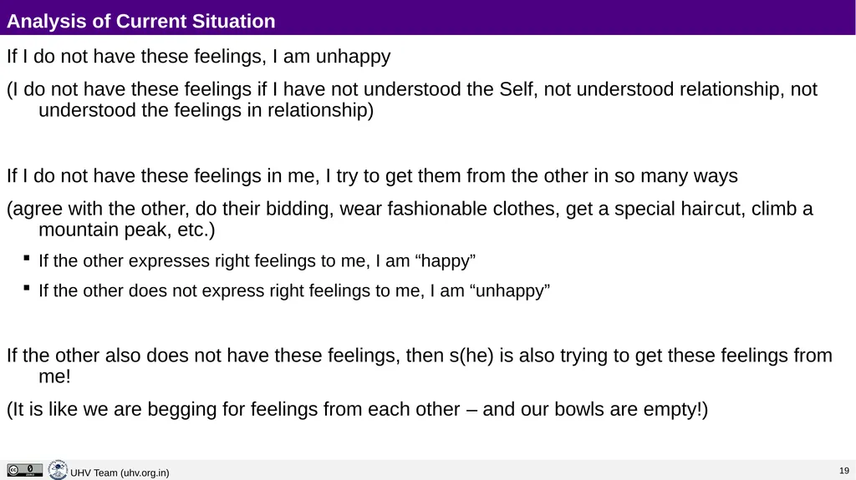Click the UHV Team circular logo
The height and width of the screenshot is (480, 856).
58,470
